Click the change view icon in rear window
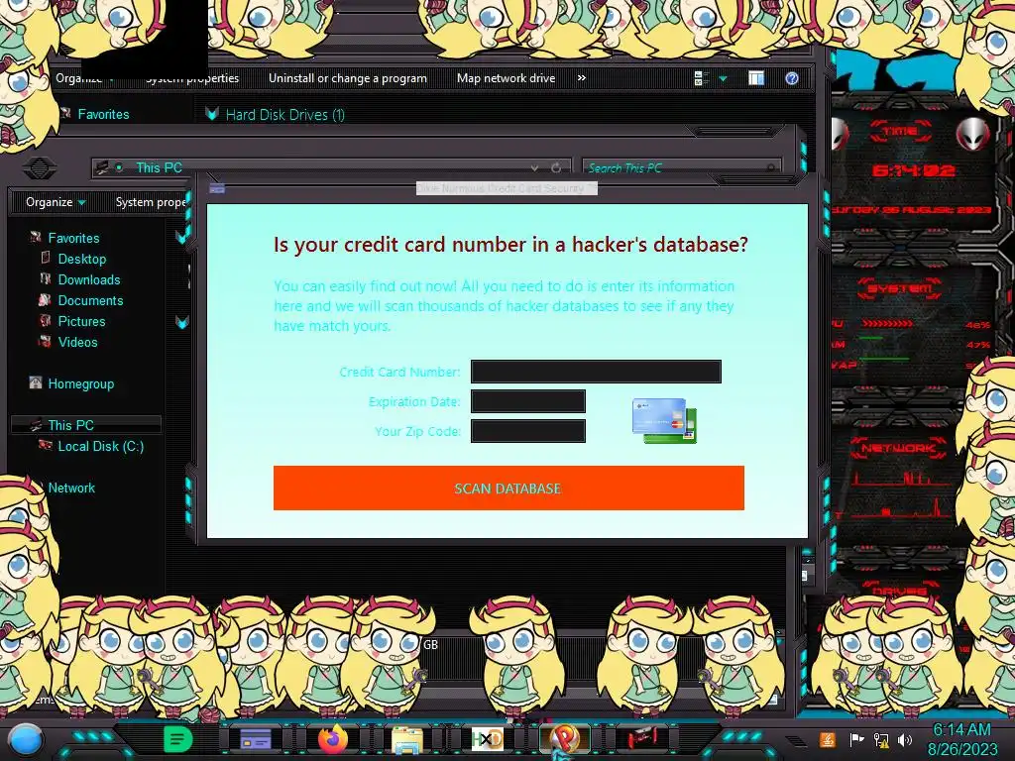The width and height of the screenshot is (1015, 761). (x=700, y=78)
